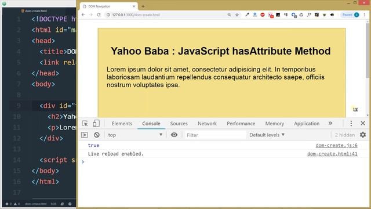Click the page heading about hasAttribute Method
Viewport: 371px width, 209px height.
point(220,51)
